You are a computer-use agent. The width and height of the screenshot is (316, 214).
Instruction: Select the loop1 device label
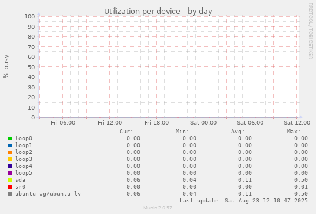(24, 145)
